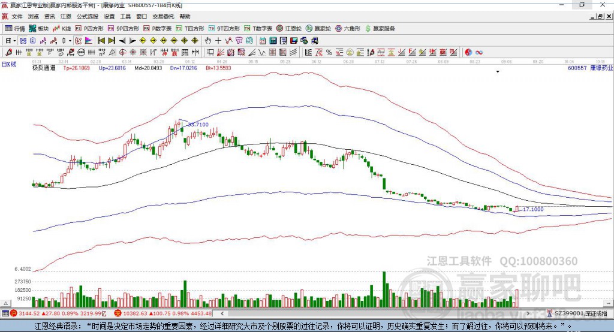
Task: Open the 公式选股 menu
Action: (x=88, y=16)
